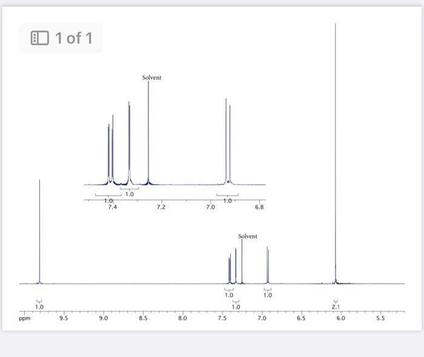Click the aldehyde singlet peak near 9.8 ppm
The image size is (424, 357).
(39, 232)
